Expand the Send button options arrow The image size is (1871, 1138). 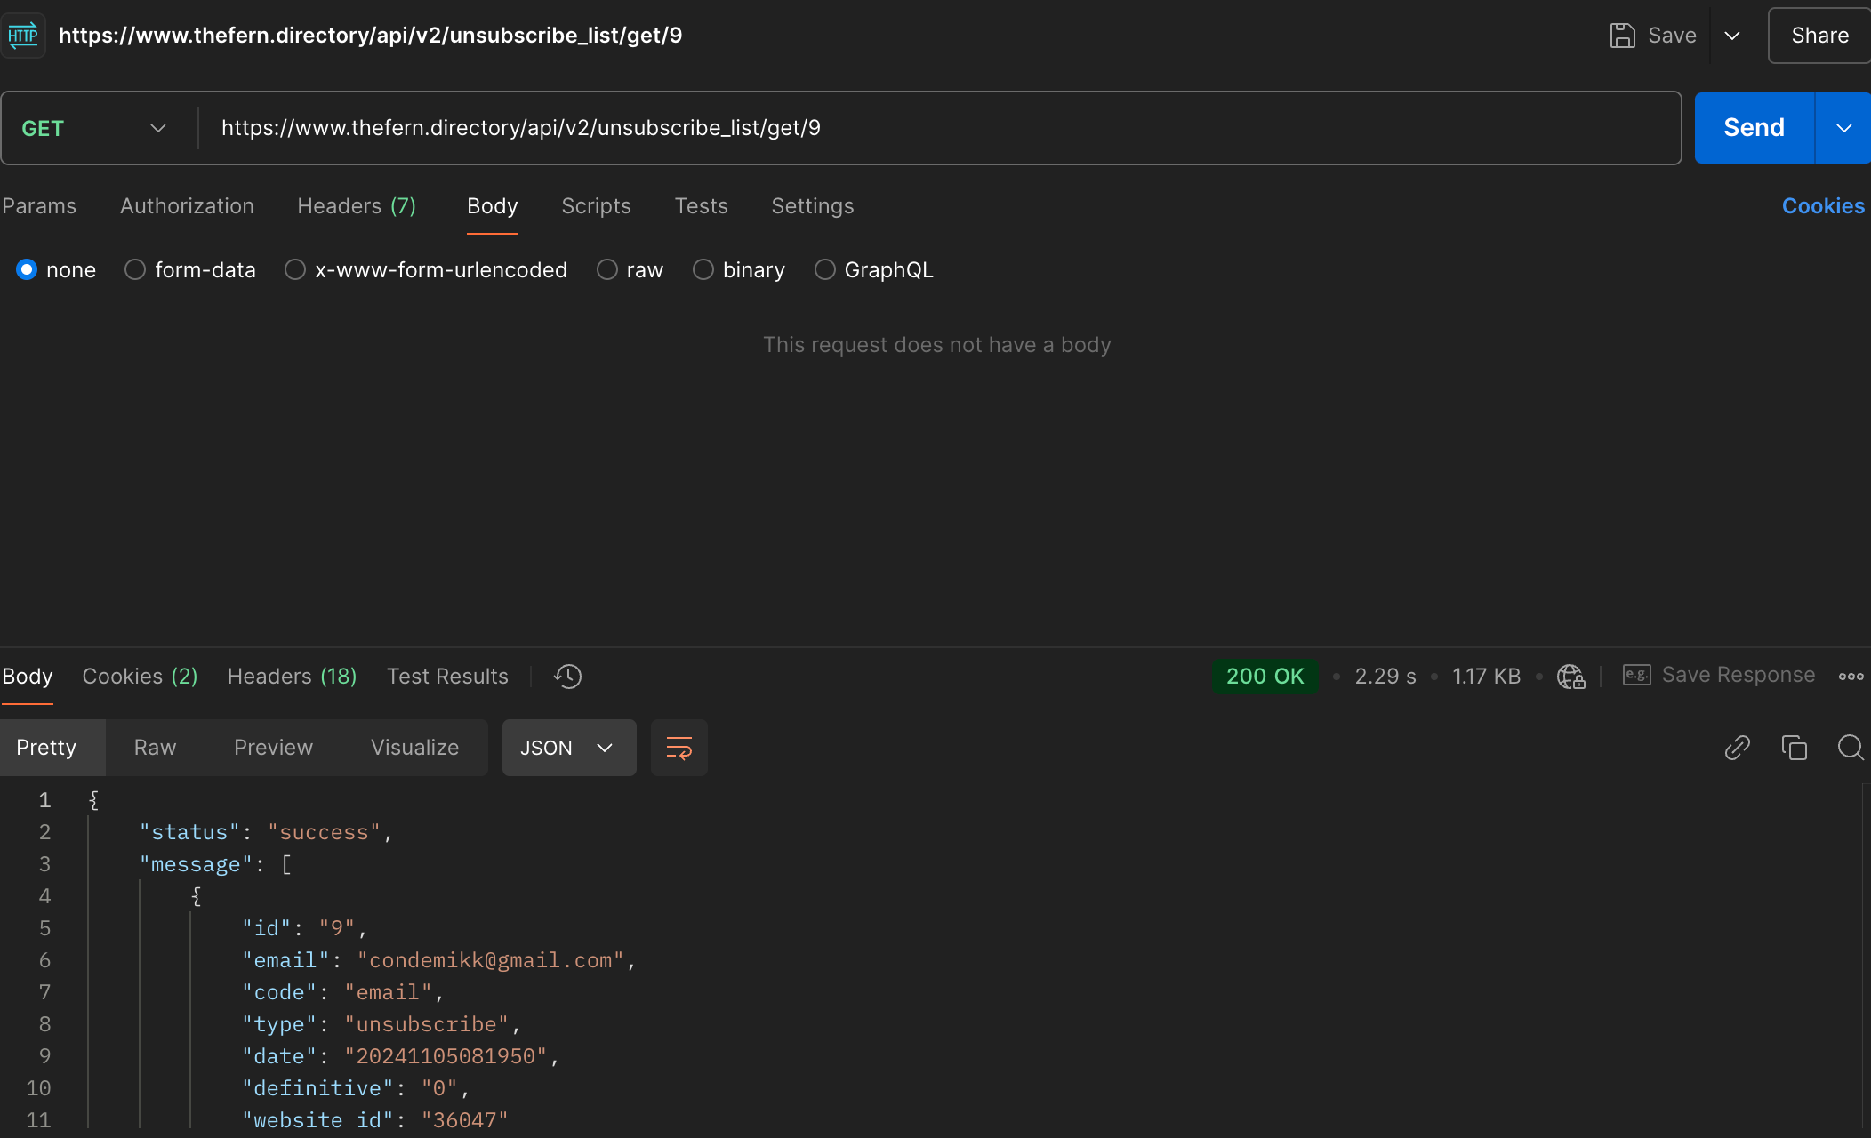[x=1843, y=128]
